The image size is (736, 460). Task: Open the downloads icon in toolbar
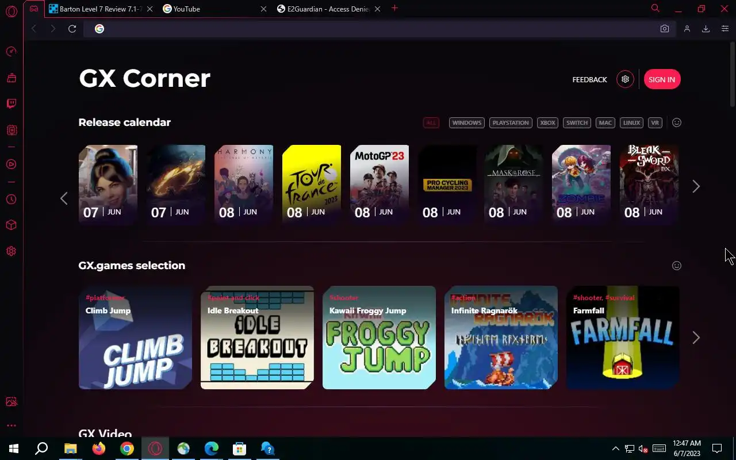coord(706,29)
